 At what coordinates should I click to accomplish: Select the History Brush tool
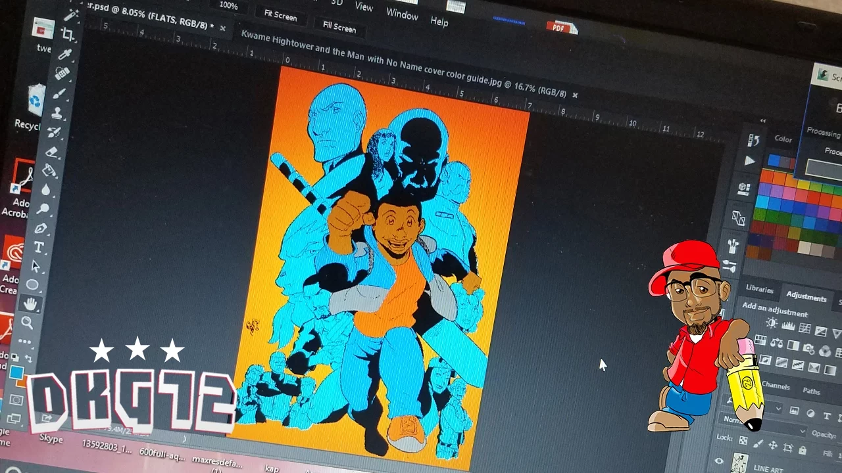[x=54, y=132]
